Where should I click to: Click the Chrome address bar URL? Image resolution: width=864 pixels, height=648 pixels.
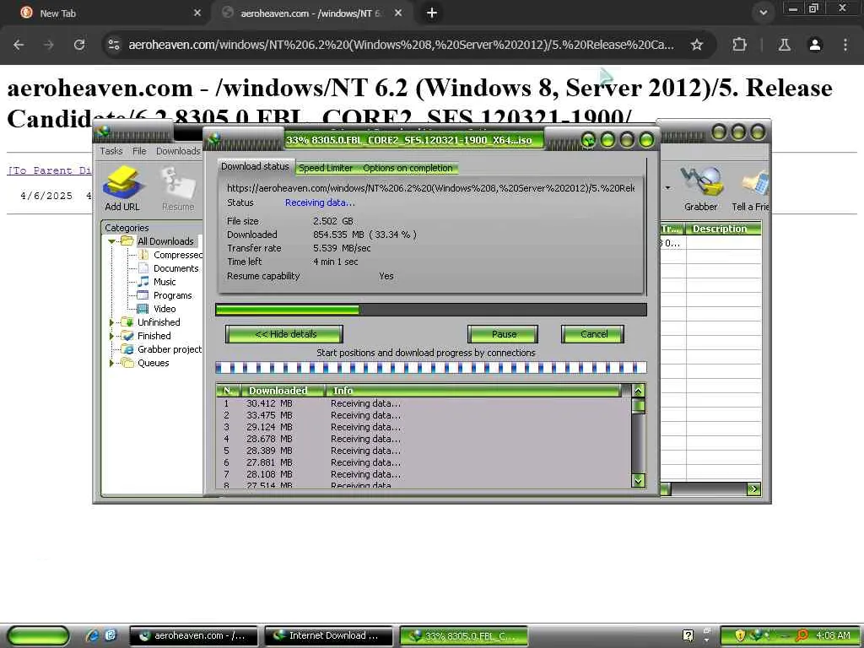[401, 45]
